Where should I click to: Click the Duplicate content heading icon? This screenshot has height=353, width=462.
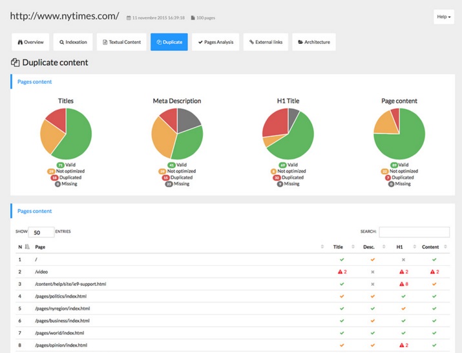16,63
